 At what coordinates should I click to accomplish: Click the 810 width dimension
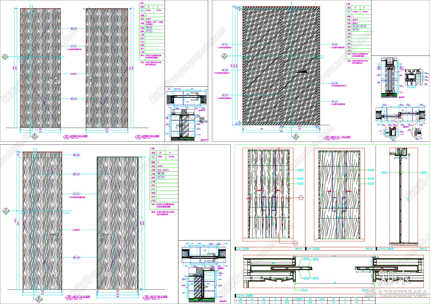pos(41,132)
